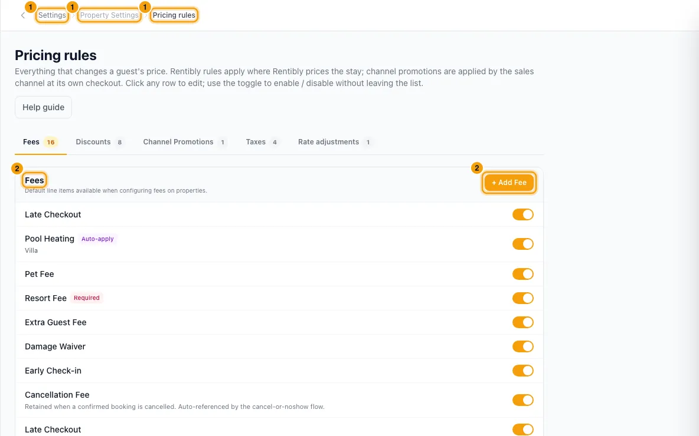The height and width of the screenshot is (436, 699).
Task: Open the Help guide
Action: (x=43, y=107)
